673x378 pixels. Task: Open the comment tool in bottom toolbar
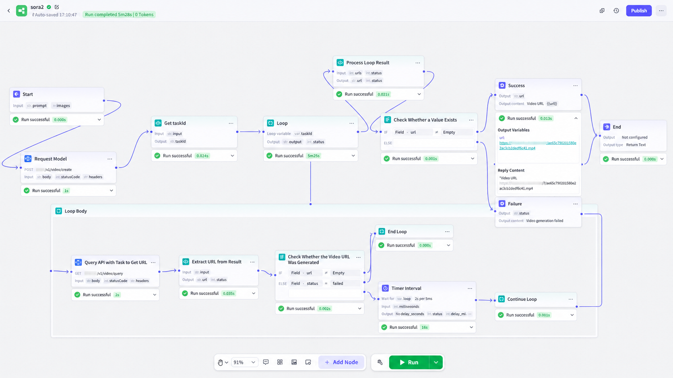point(266,362)
